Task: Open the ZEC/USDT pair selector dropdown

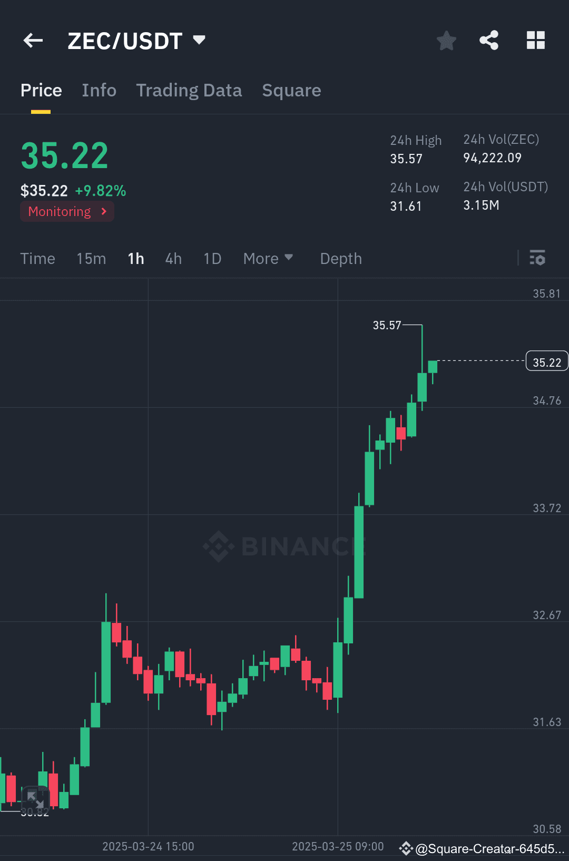Action: point(199,39)
